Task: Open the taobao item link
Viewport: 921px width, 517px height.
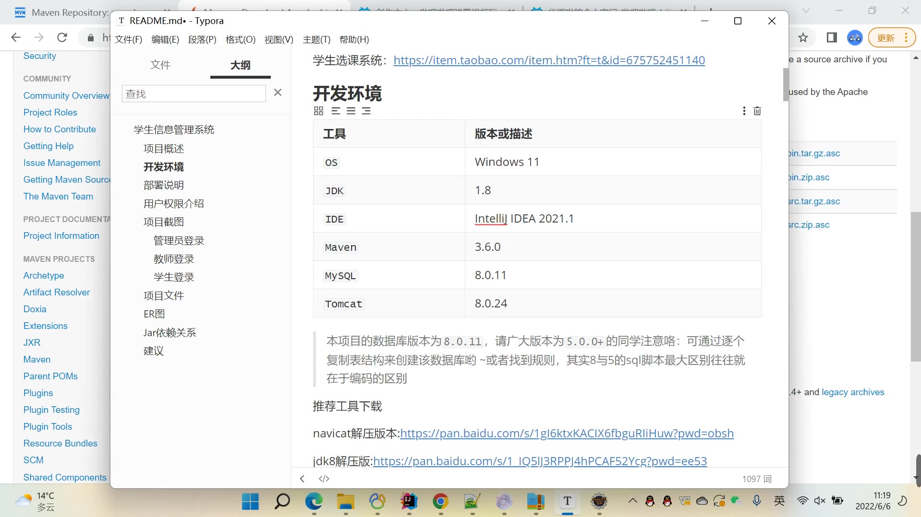Action: tap(549, 60)
